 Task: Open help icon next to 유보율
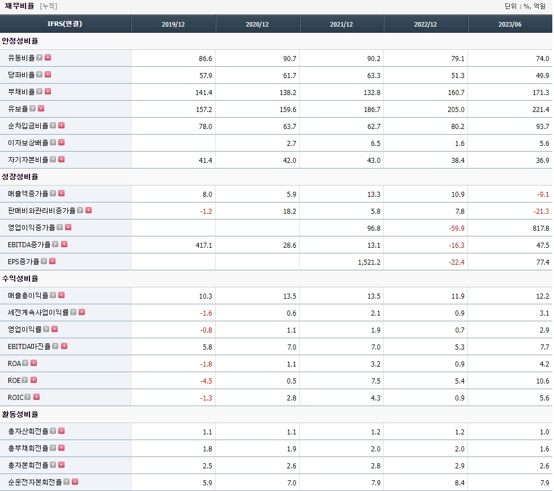click(x=33, y=109)
